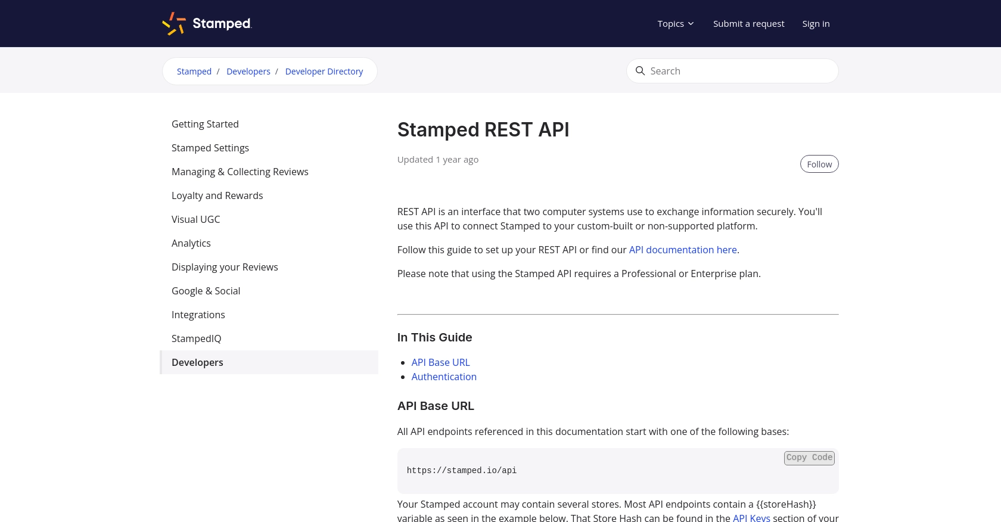This screenshot has width=1001, height=522.
Task: Go to Stamped breadcrumb link
Action: click(x=194, y=72)
